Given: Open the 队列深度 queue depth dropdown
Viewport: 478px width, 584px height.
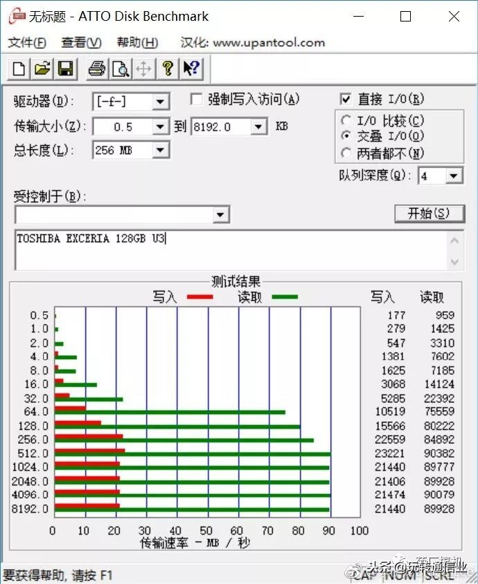Looking at the screenshot, I should tap(454, 175).
